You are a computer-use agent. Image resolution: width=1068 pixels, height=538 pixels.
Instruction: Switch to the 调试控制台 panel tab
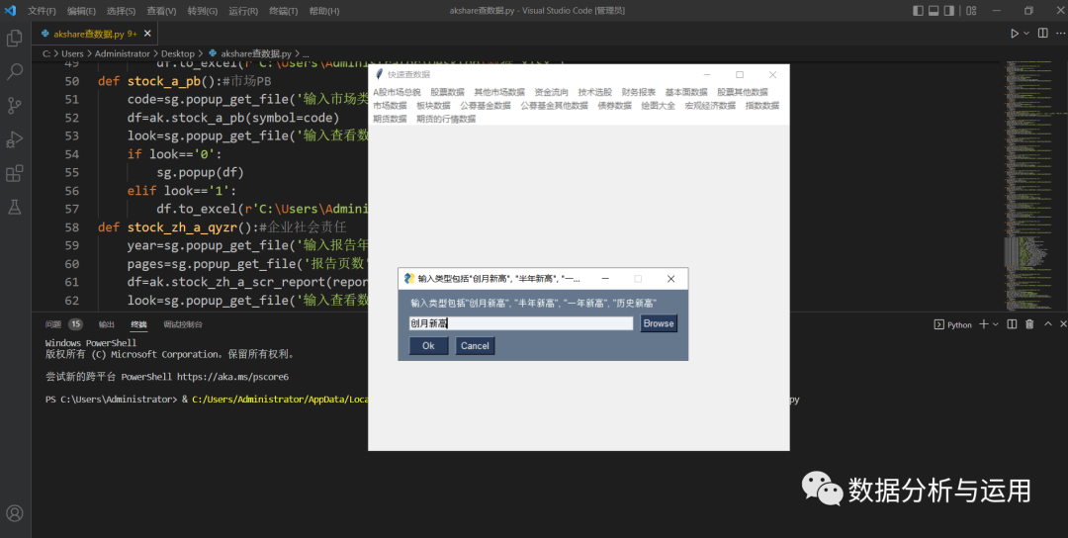click(183, 324)
